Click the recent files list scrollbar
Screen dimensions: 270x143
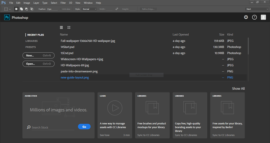tap(248, 46)
